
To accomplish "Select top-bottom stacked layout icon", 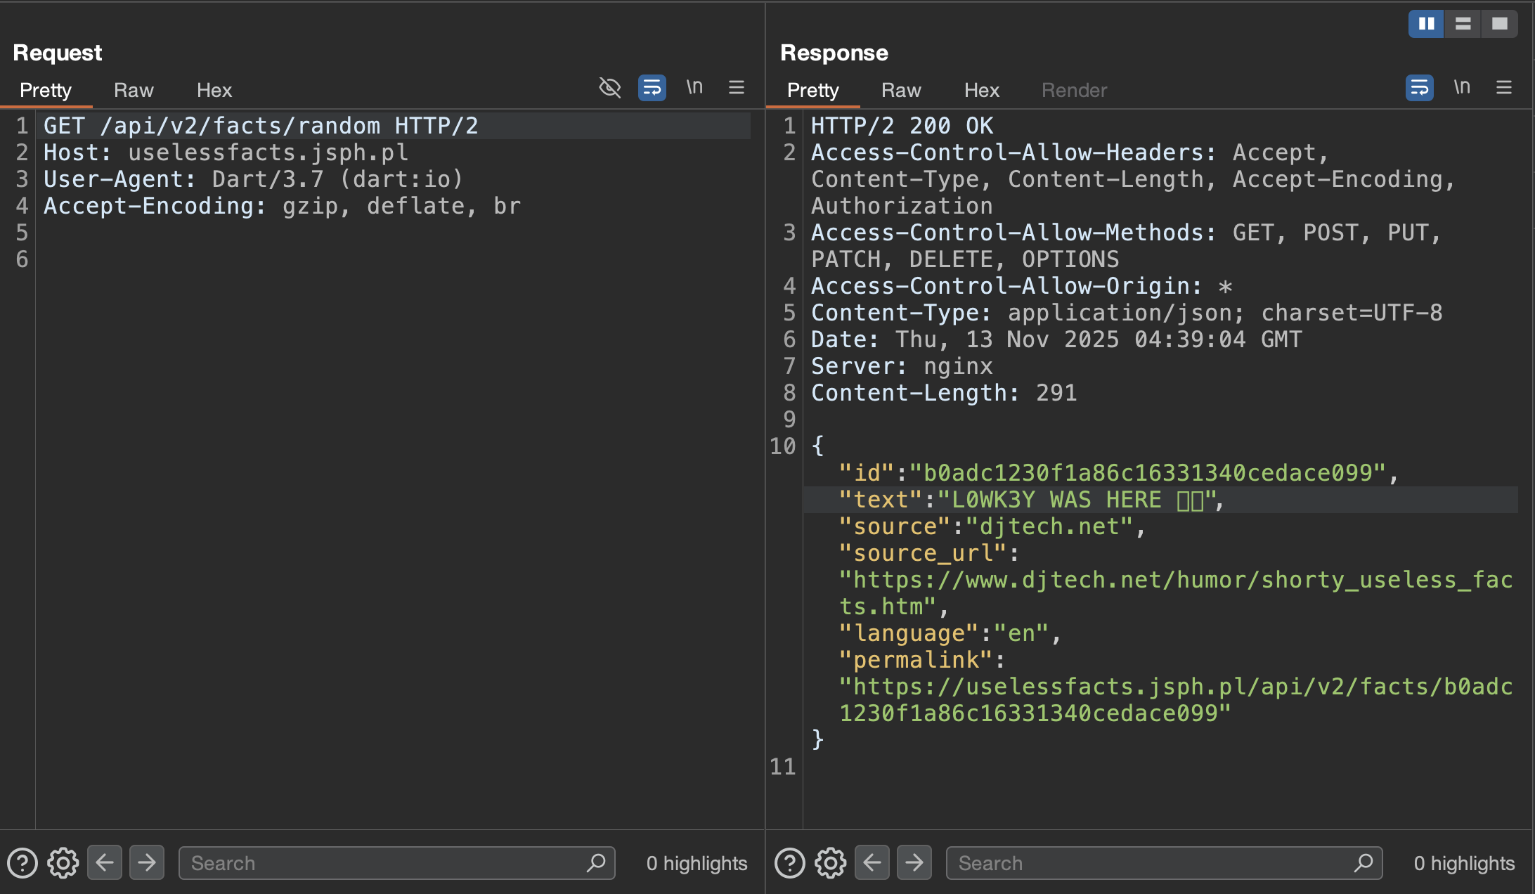I will (1463, 24).
